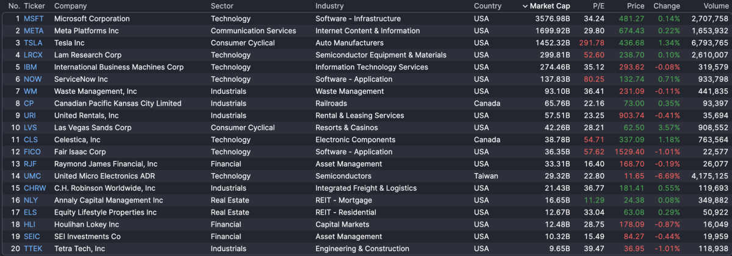
Task: Click the LRCX ticker symbol
Action: pos(33,55)
